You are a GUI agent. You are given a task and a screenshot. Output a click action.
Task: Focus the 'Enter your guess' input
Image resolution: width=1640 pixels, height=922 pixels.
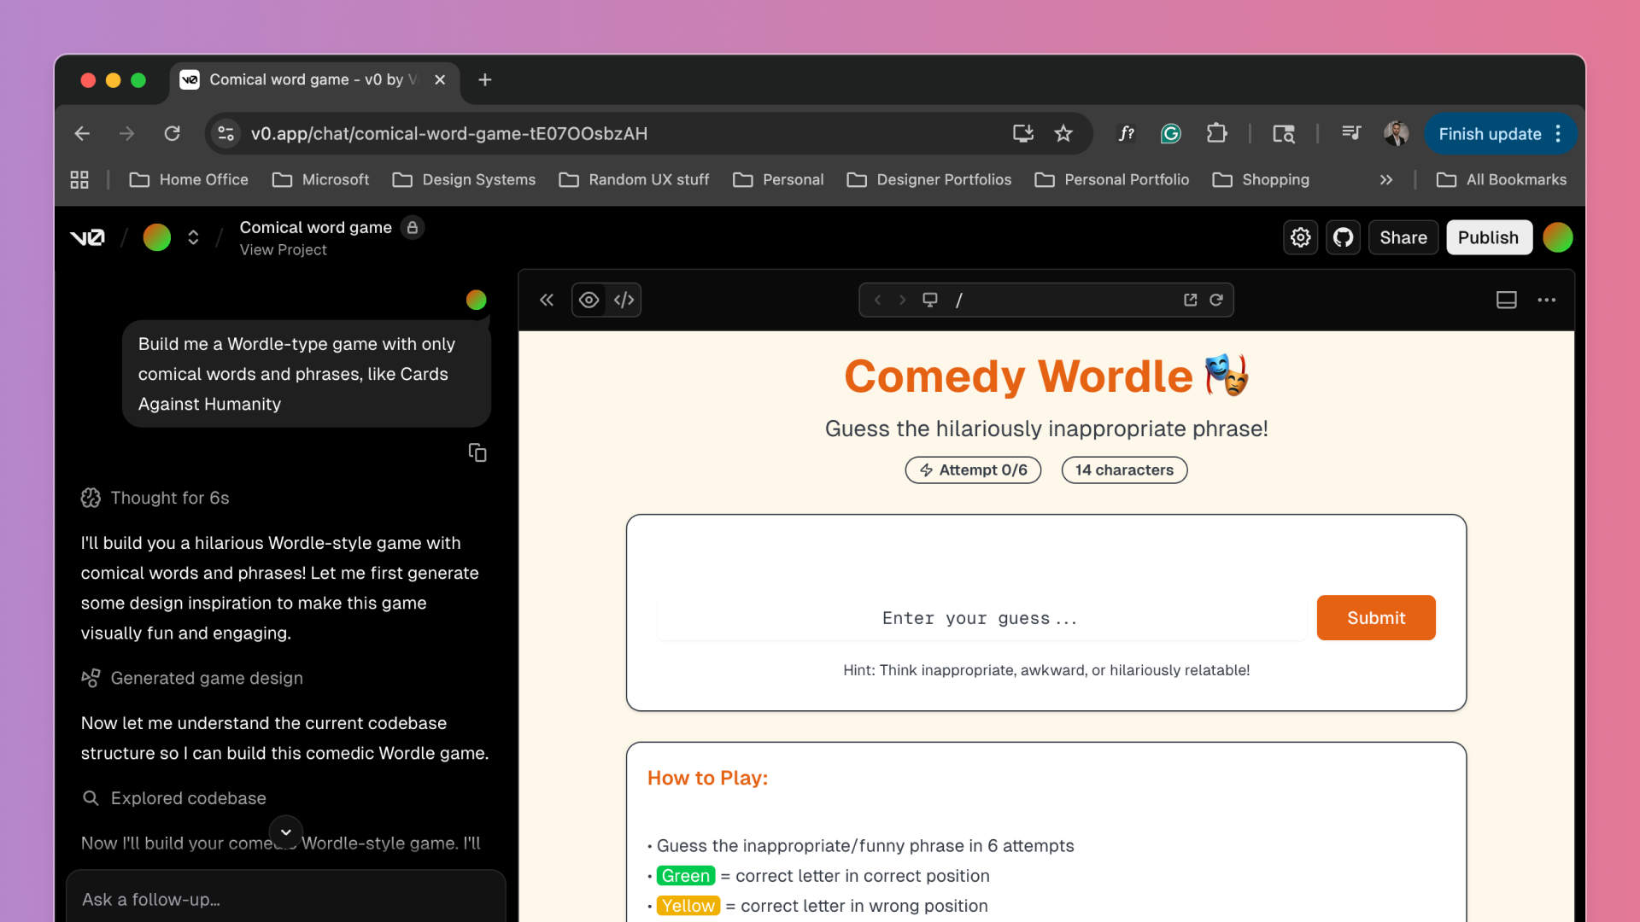(981, 618)
